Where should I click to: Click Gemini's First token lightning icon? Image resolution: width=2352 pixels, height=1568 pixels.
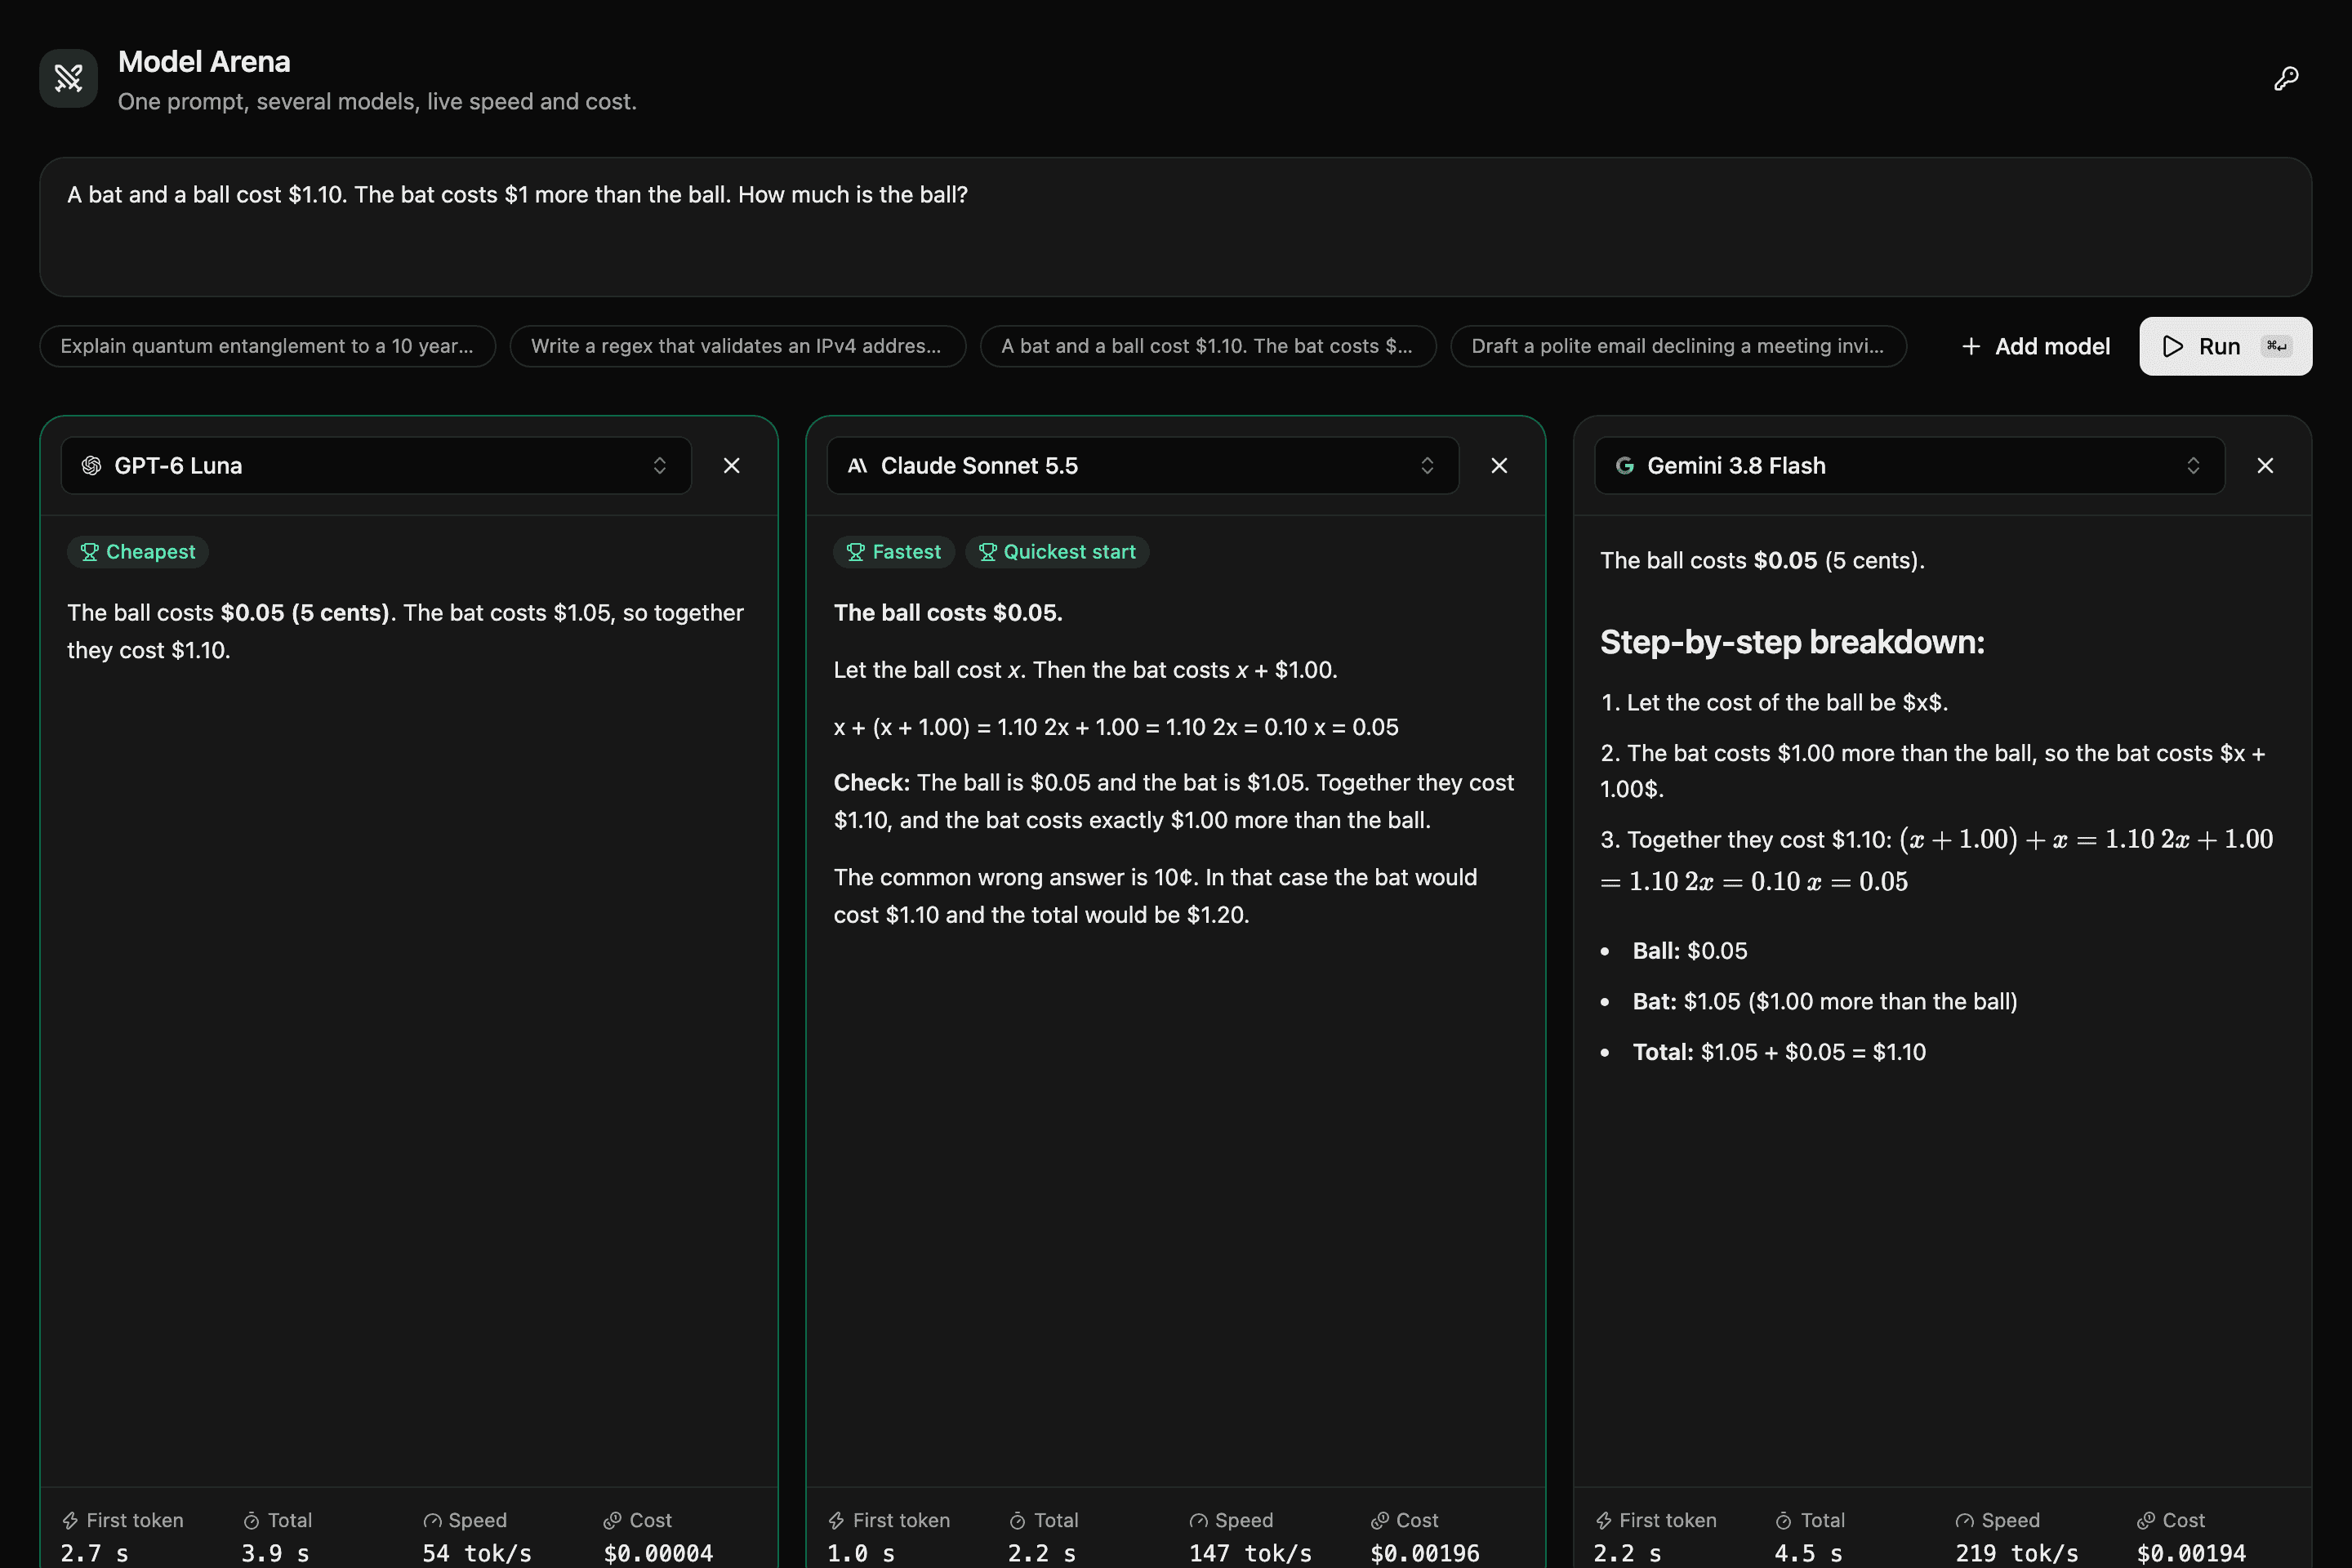coord(1603,1520)
